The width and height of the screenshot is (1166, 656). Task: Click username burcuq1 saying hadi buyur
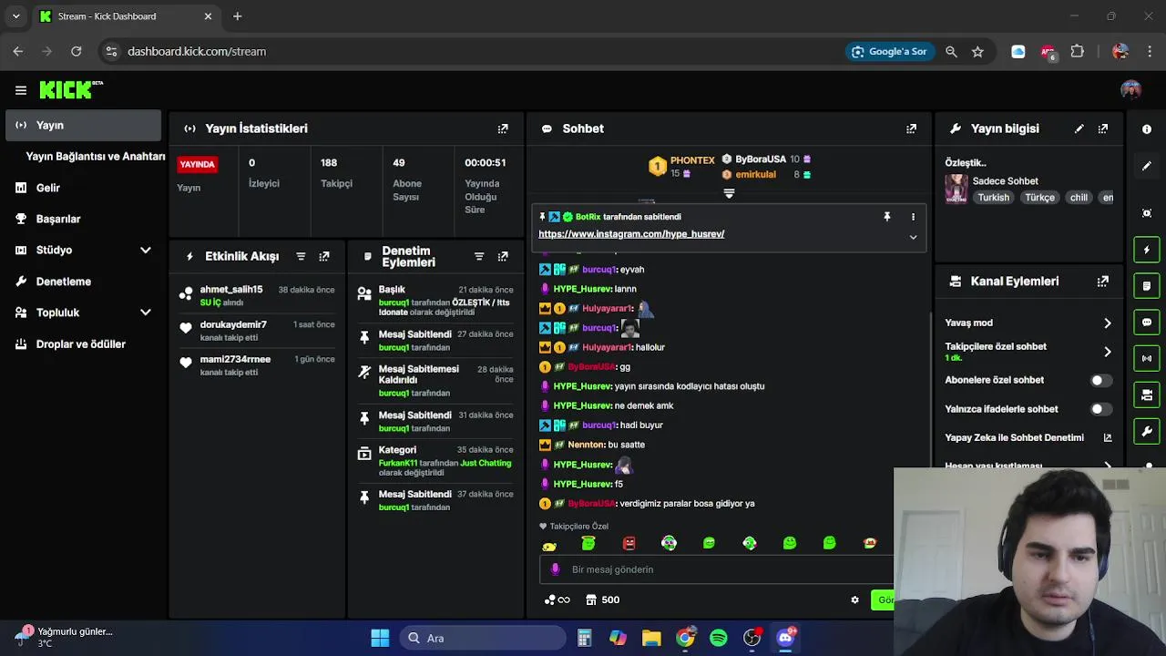598,425
